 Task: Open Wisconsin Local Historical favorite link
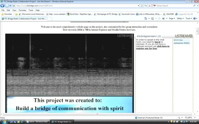tap(32, 14)
